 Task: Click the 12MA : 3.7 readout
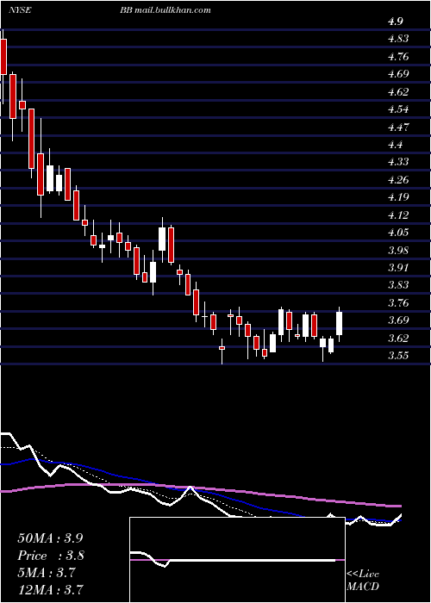pos(51,590)
